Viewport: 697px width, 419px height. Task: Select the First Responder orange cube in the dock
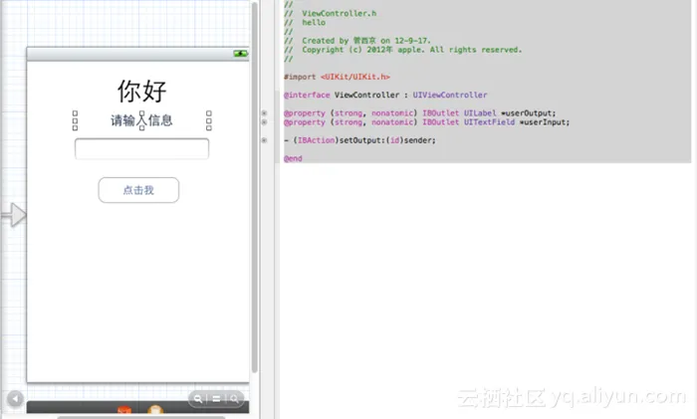[124, 410]
